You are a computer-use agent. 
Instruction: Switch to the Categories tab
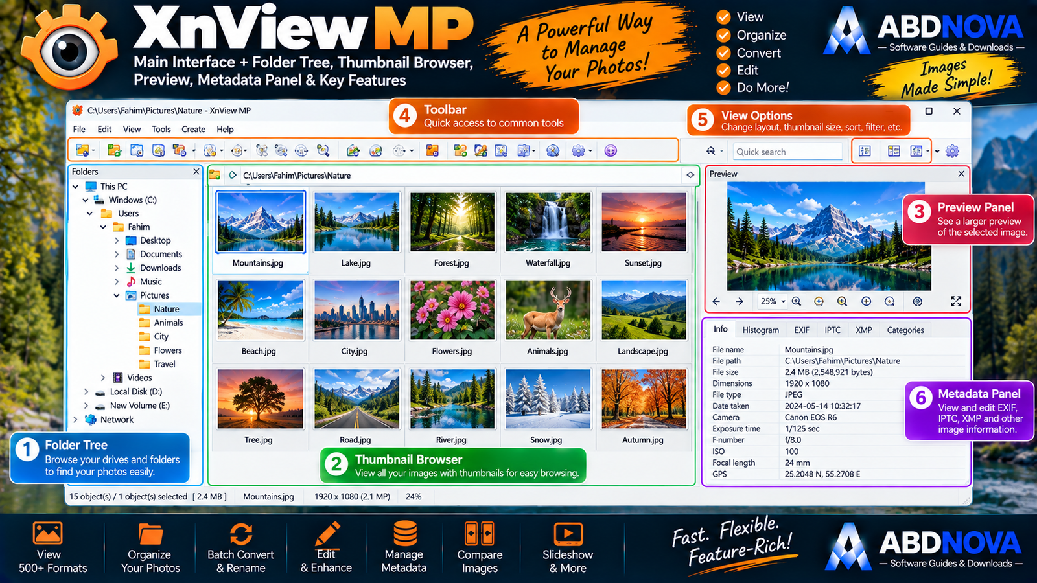(x=905, y=330)
